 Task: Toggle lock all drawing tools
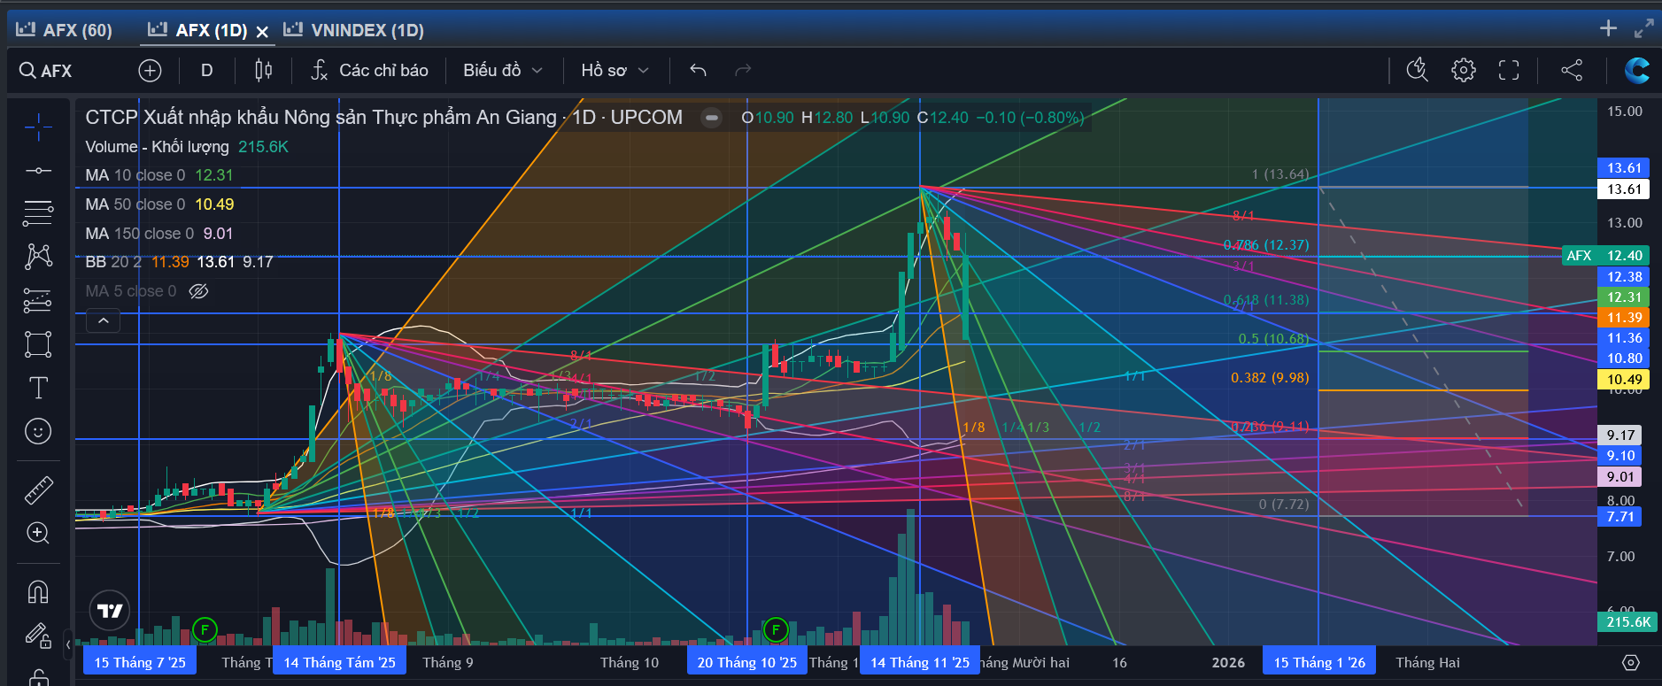(38, 677)
